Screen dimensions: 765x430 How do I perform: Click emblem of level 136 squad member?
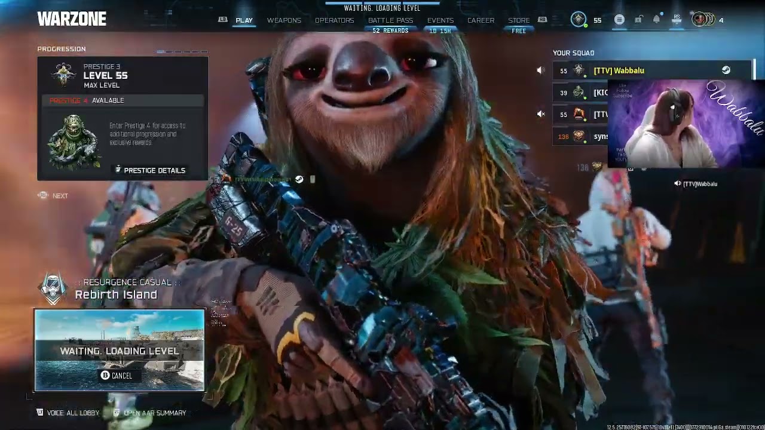[579, 137]
